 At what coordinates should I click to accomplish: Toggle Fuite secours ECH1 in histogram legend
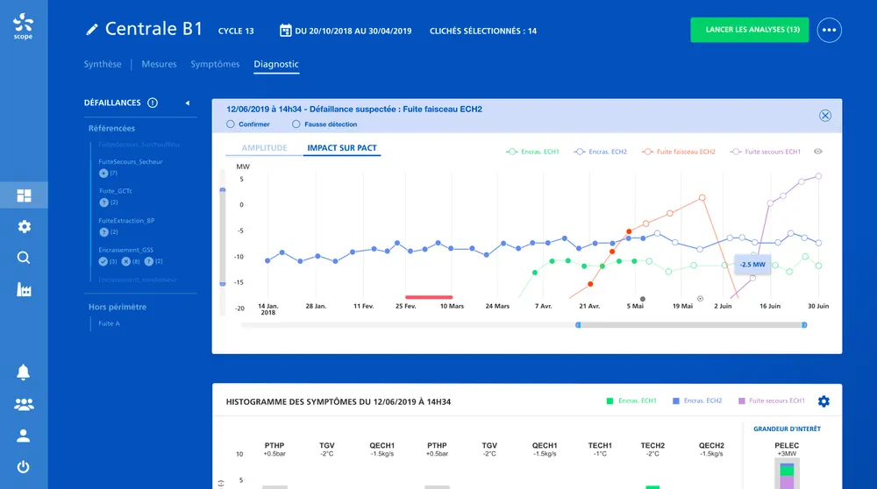pyautogui.click(x=772, y=400)
